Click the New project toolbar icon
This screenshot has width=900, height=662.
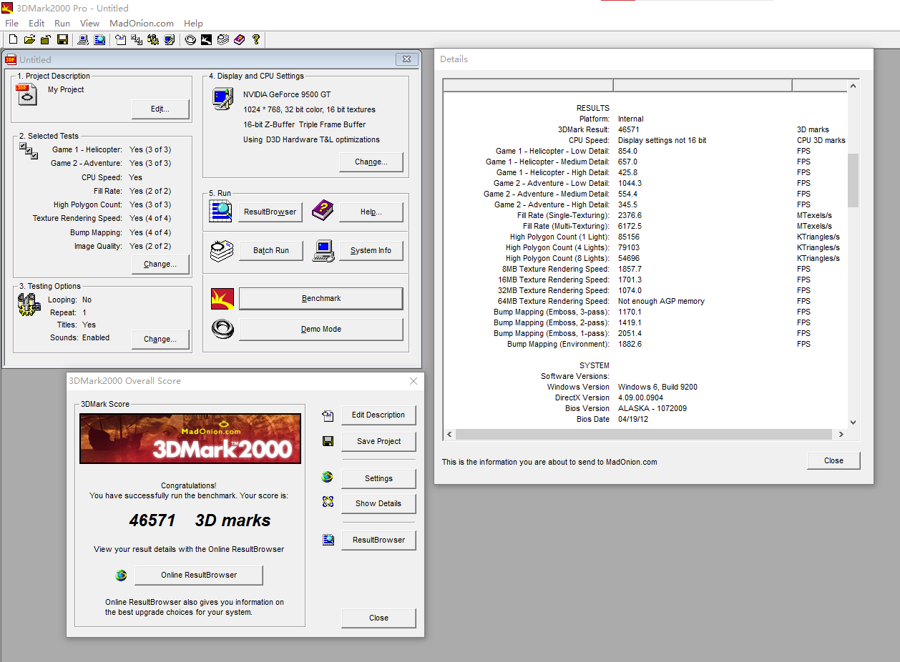pyautogui.click(x=13, y=40)
